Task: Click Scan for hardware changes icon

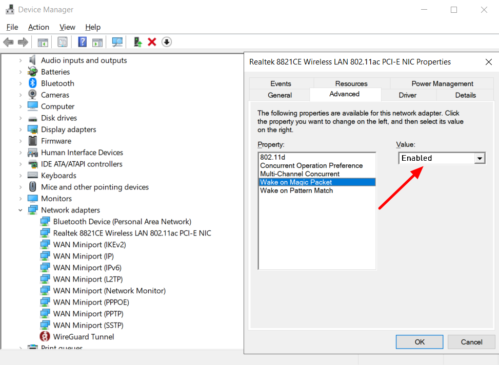Action: 117,42
